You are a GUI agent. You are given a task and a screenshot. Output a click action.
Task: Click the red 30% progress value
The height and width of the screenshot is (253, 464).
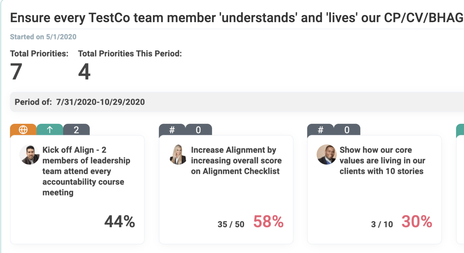tap(417, 222)
